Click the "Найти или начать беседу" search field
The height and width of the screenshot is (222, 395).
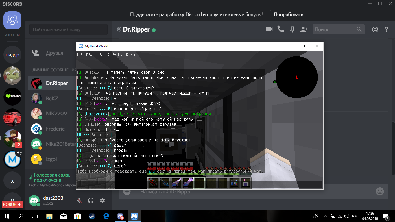click(x=69, y=29)
